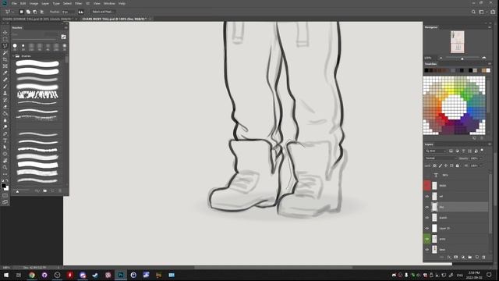499x281 pixels.
Task: Click the Navigator preview thumbnail
Action: tap(458, 41)
